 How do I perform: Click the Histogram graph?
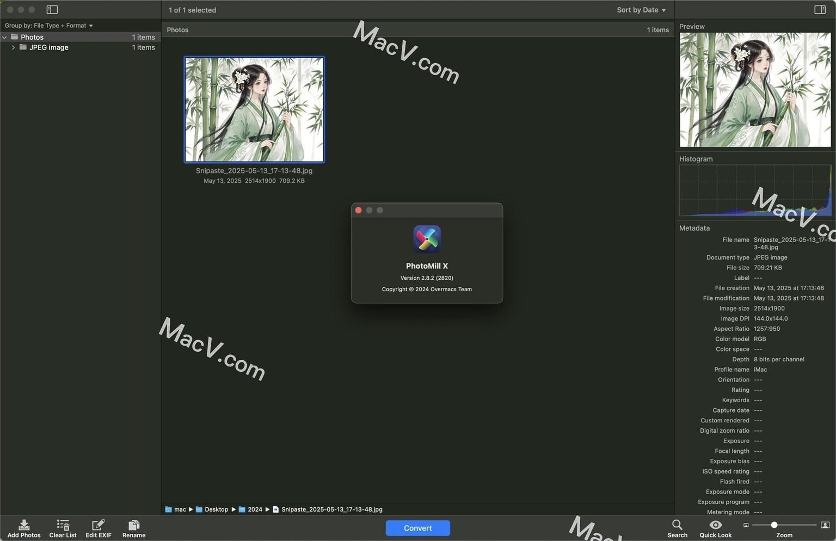(755, 190)
